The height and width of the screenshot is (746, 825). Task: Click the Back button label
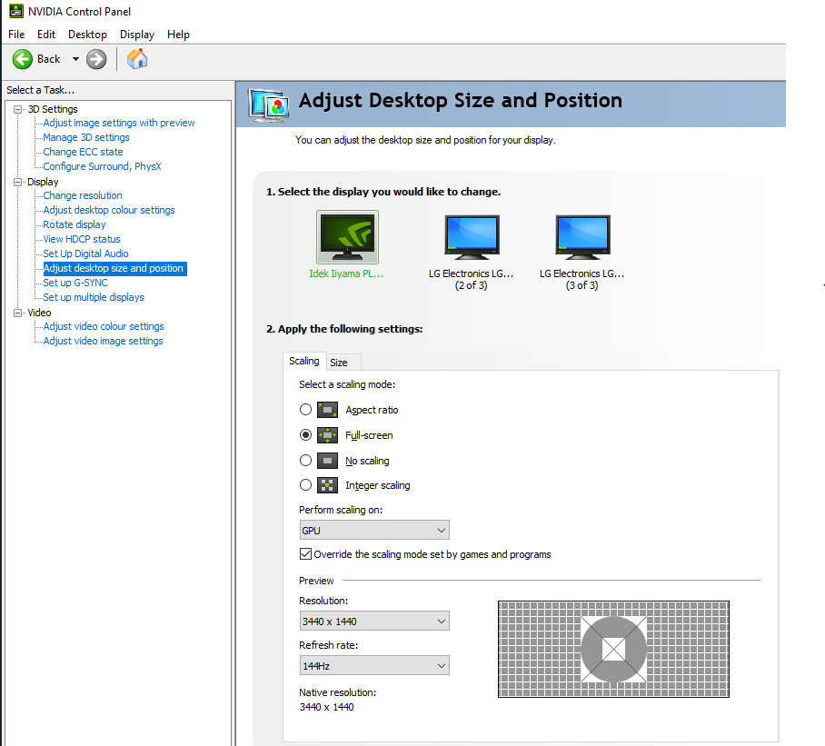pyautogui.click(x=48, y=59)
